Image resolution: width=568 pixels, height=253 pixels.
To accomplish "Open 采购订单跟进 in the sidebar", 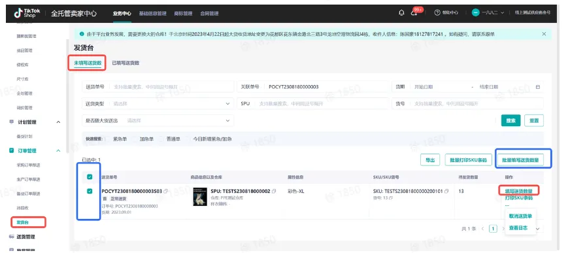I will click(28, 165).
